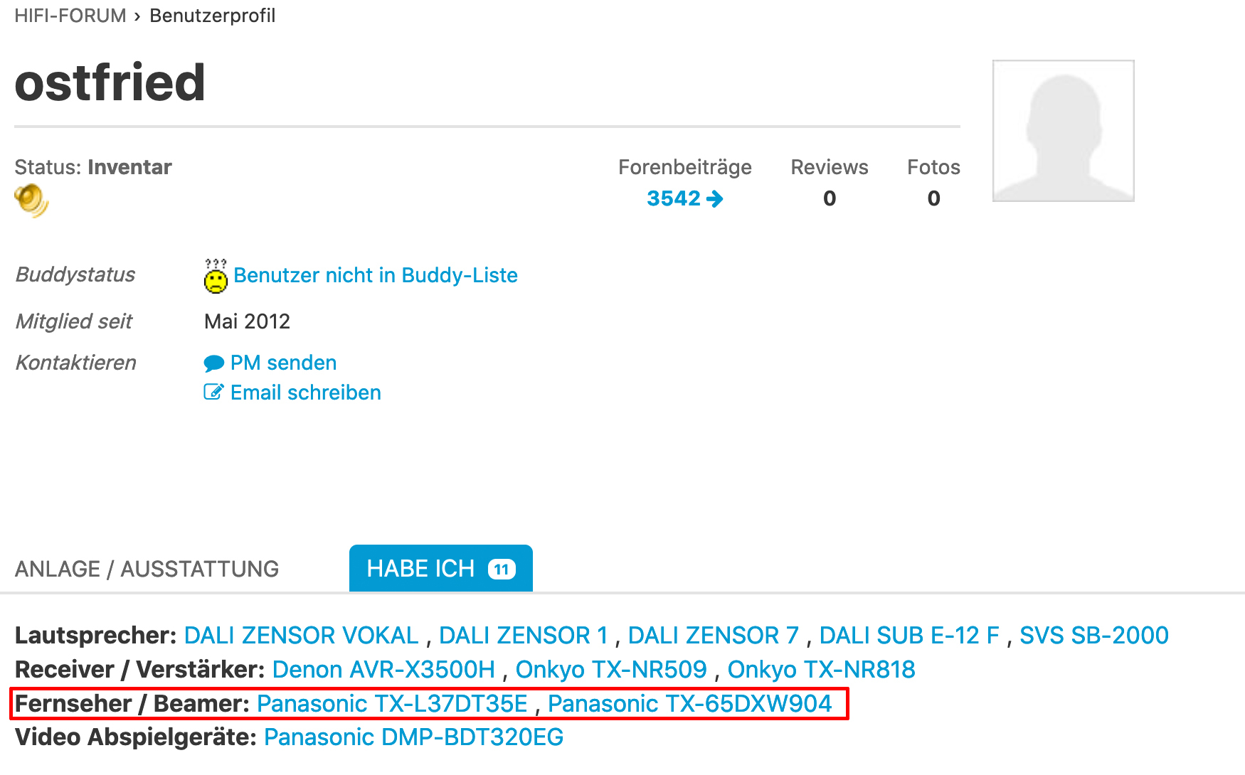This screenshot has width=1245, height=775.
Task: Click the arrow next to 3542
Action: click(x=715, y=198)
